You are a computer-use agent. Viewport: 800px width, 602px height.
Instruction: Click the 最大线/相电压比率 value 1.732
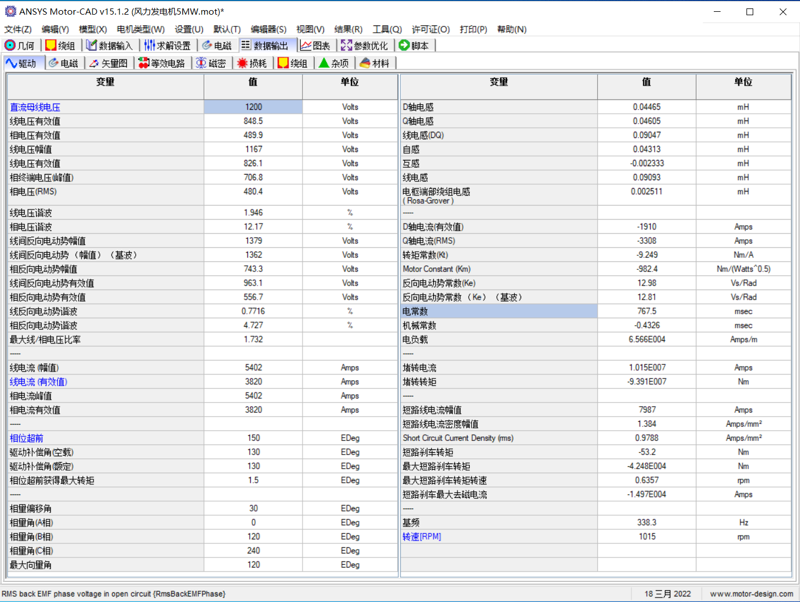[254, 340]
